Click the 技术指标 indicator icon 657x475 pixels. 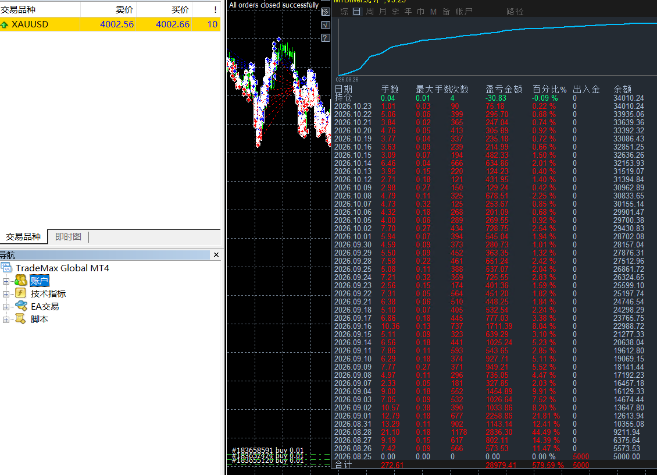pos(20,293)
